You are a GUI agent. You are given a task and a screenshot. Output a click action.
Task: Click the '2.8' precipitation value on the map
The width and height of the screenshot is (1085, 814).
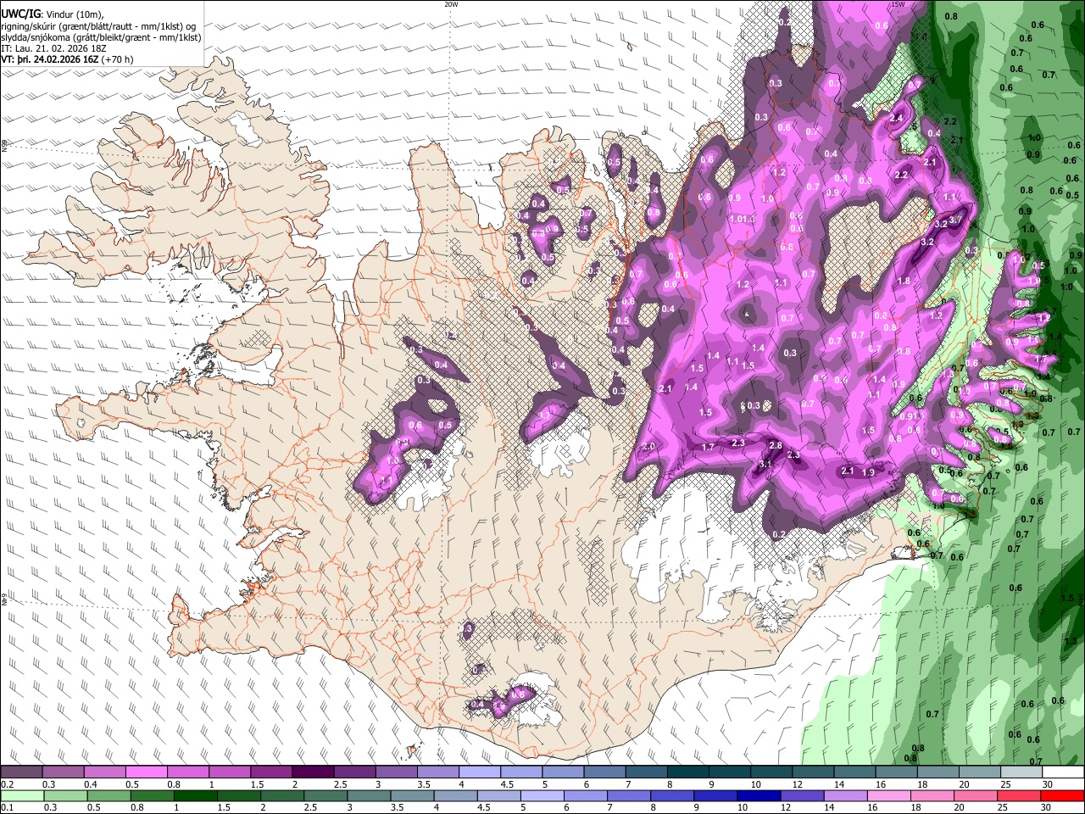775,446
